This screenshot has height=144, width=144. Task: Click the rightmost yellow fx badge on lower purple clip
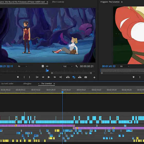[114, 128]
